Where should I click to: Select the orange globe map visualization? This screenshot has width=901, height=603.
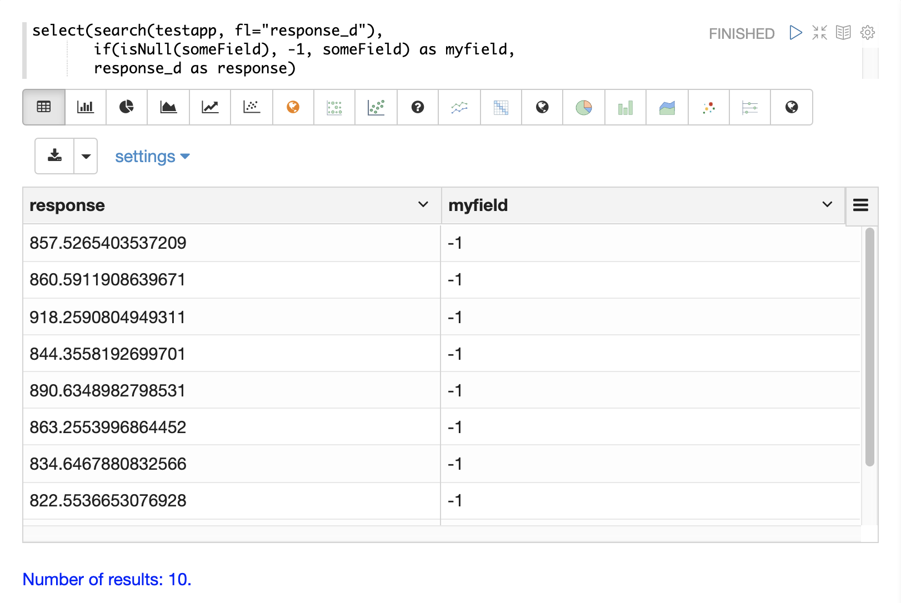293,107
